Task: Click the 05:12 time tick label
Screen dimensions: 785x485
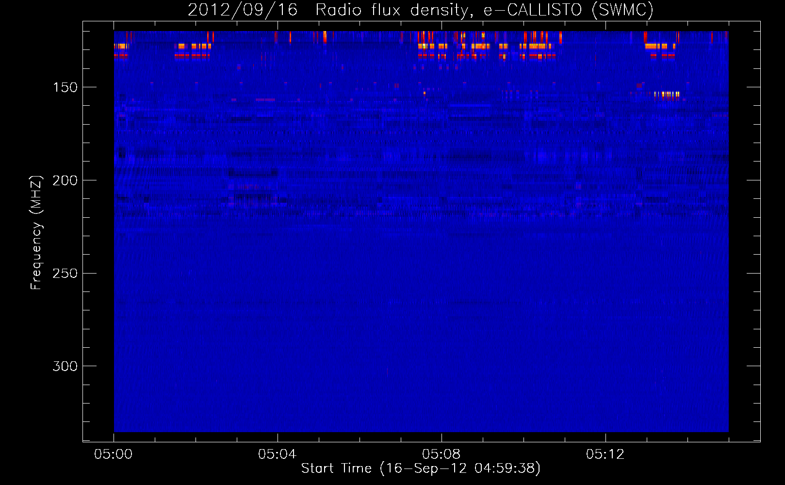Action: [x=605, y=454]
